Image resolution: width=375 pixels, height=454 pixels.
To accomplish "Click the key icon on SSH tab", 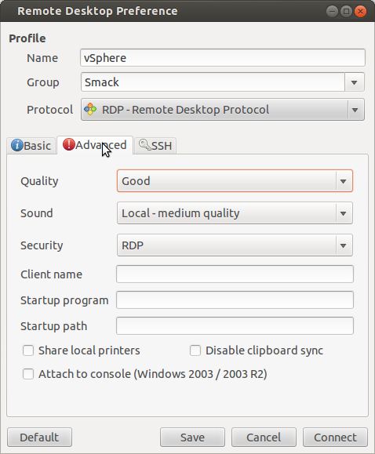I will click(x=144, y=145).
